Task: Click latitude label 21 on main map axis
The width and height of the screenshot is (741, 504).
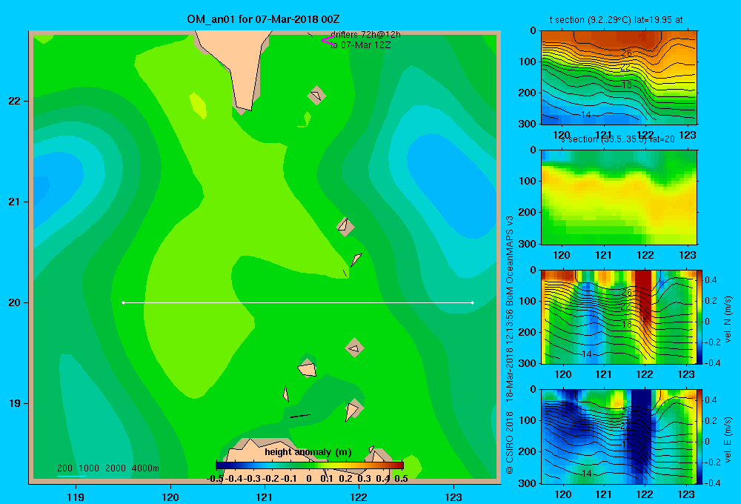Action: 14,202
